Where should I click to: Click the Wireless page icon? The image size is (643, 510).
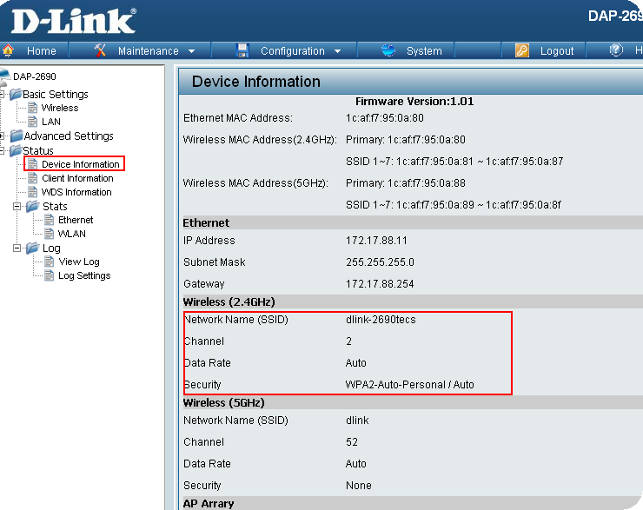pos(32,108)
